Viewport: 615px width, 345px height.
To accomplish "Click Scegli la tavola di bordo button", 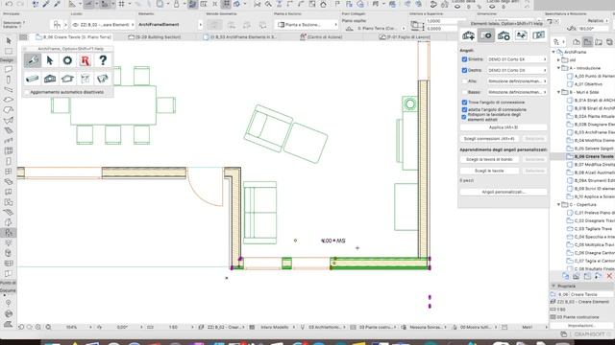I will pos(489,160).
